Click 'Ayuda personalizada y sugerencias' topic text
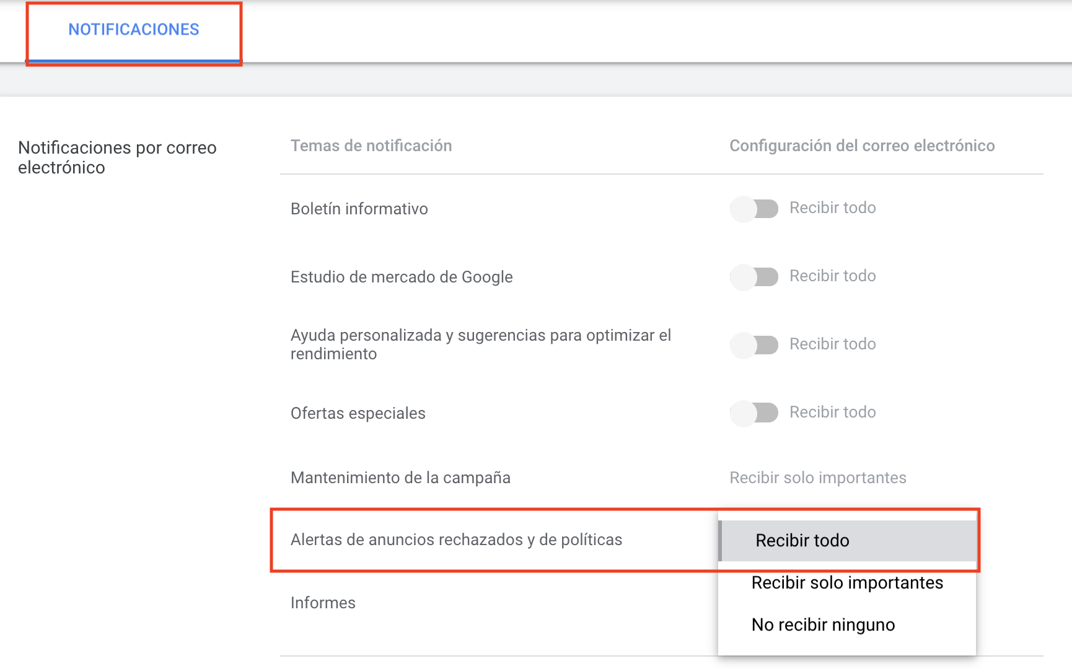Image resolution: width=1072 pixels, height=669 pixels. (x=481, y=344)
